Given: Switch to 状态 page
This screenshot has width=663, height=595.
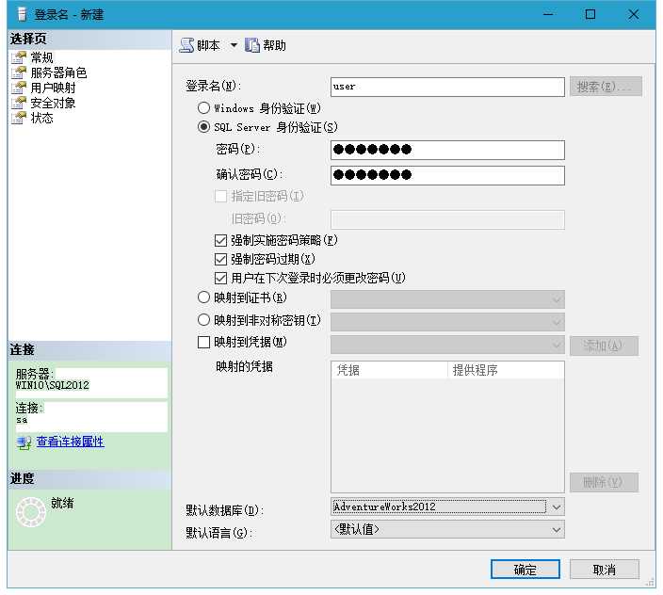Looking at the screenshot, I should click(x=41, y=119).
